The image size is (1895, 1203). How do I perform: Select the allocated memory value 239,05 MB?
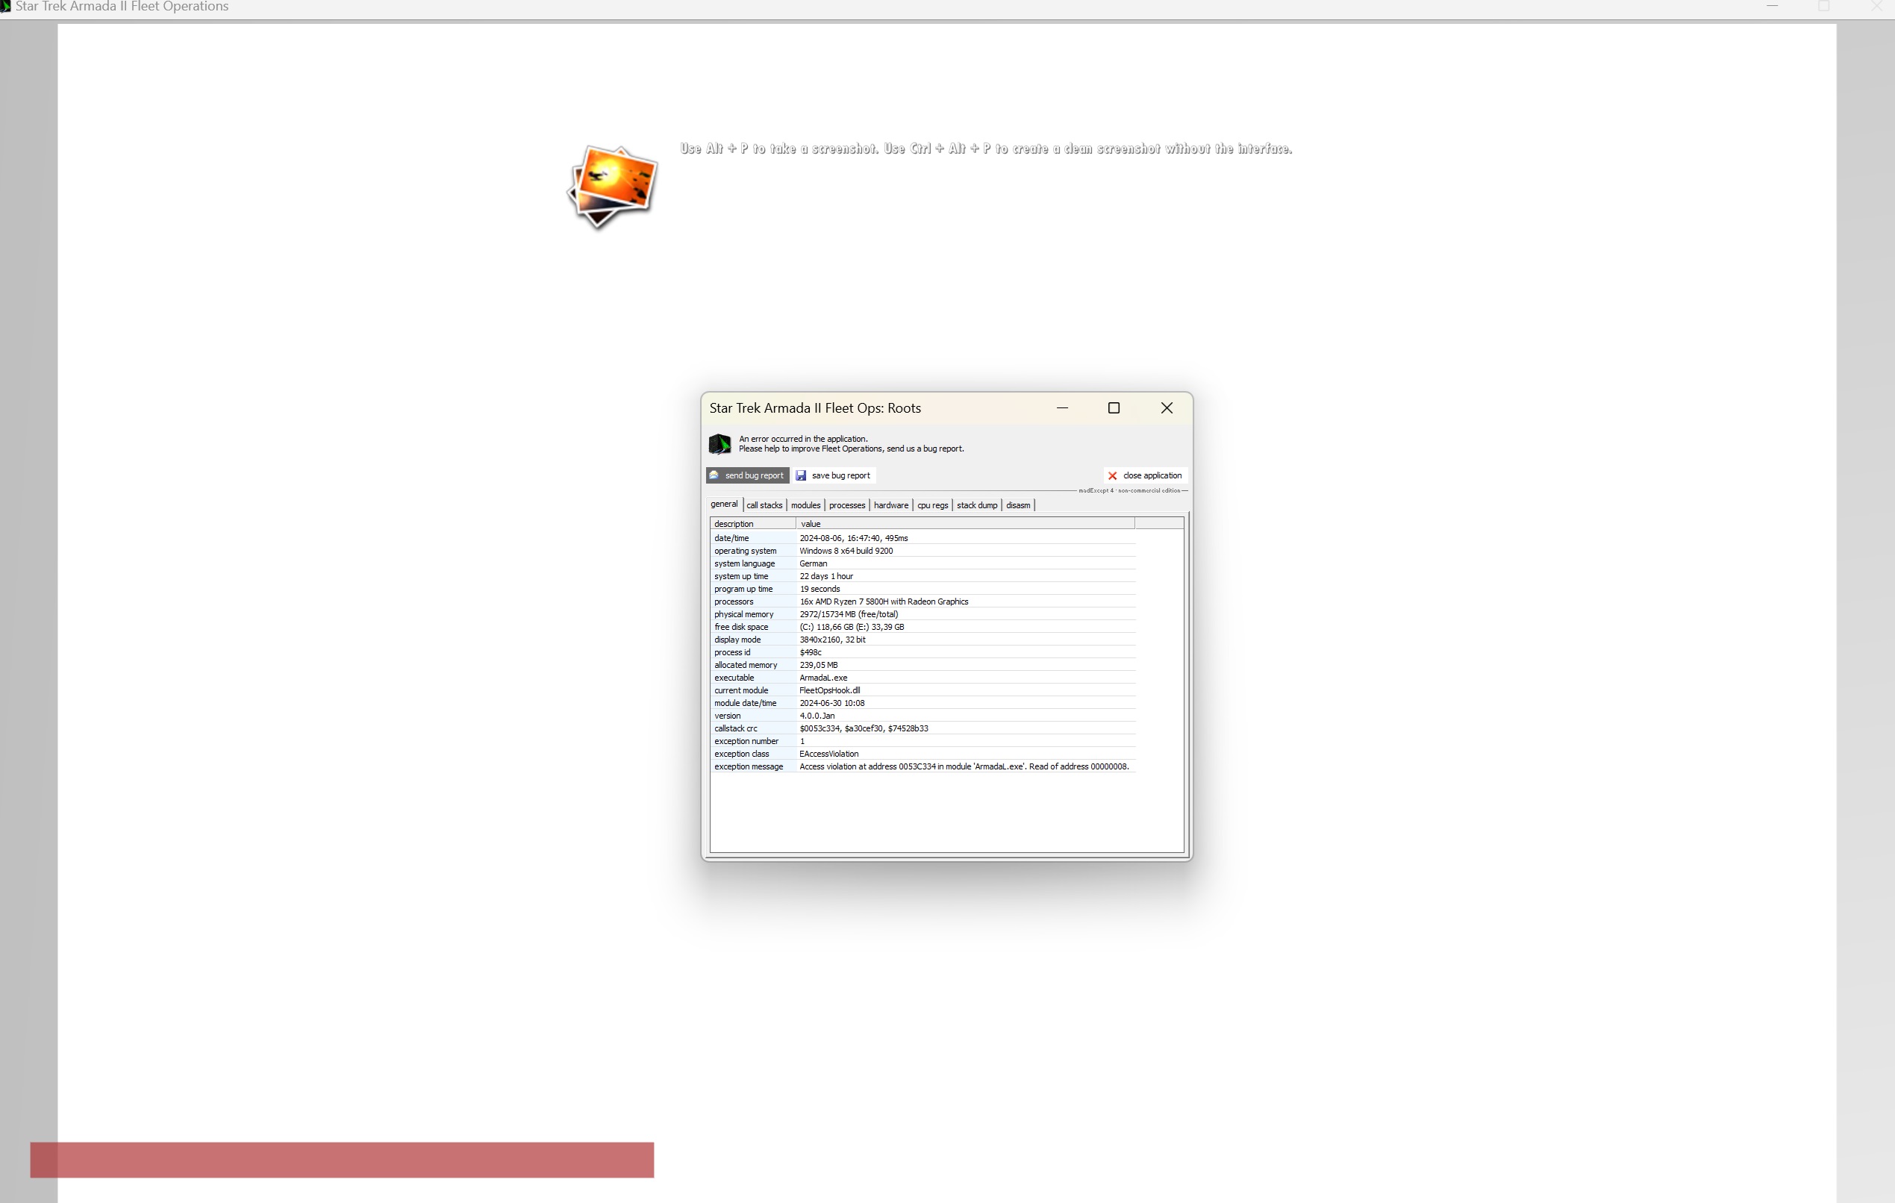click(819, 665)
